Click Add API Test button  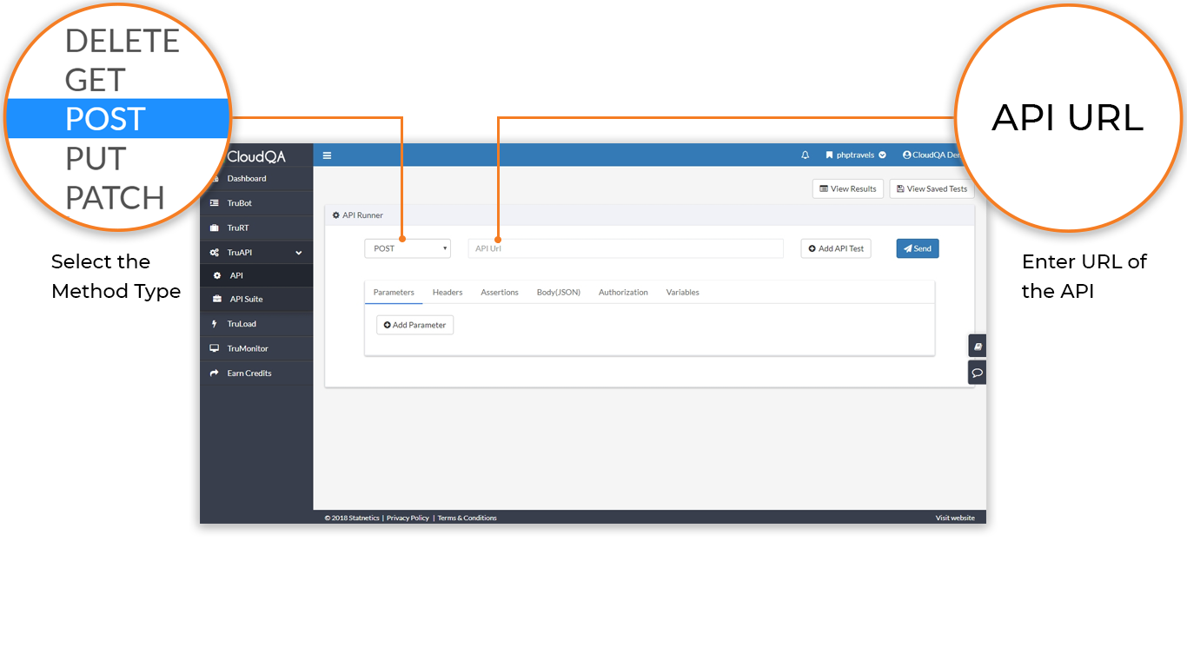tap(836, 248)
